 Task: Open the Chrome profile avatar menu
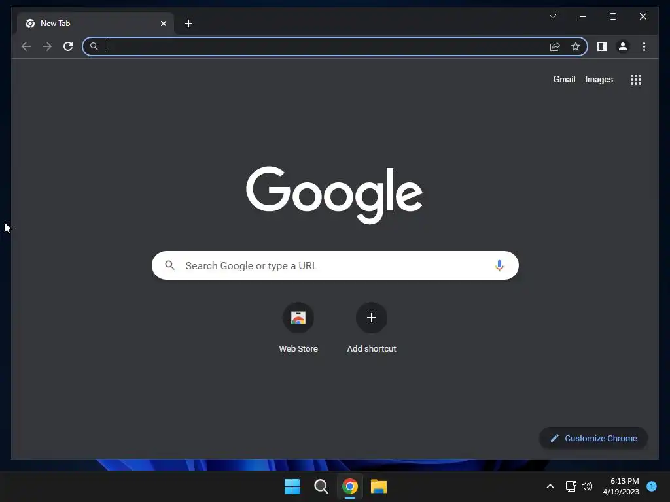(x=623, y=46)
